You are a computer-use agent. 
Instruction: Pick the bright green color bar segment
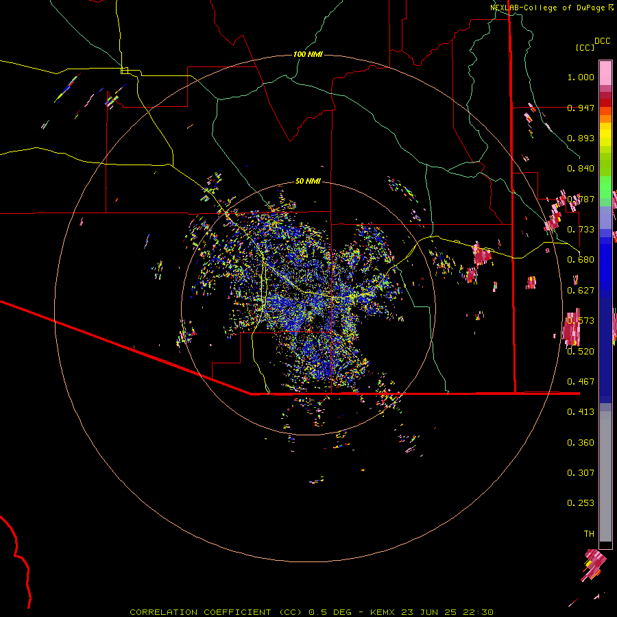point(605,187)
